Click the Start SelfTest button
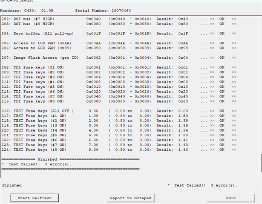The height and width of the screenshot is (204, 262). coord(35,198)
